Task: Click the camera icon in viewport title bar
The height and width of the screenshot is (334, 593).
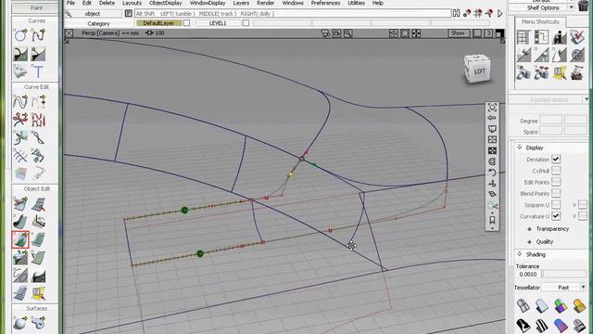Action: click(x=325, y=33)
